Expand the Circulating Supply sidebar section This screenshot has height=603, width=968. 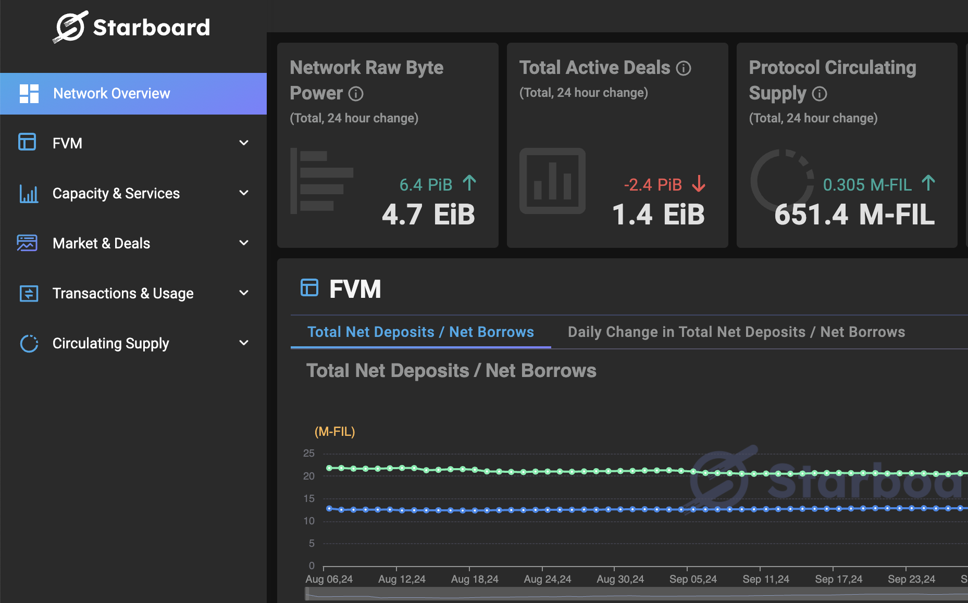point(243,343)
